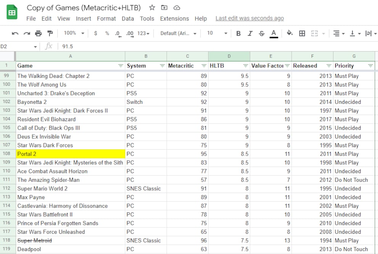Select the Bayonetta 2 cell

[x=71, y=102]
